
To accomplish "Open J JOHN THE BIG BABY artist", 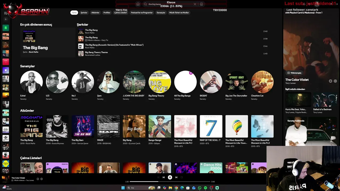I will (x=134, y=82).
